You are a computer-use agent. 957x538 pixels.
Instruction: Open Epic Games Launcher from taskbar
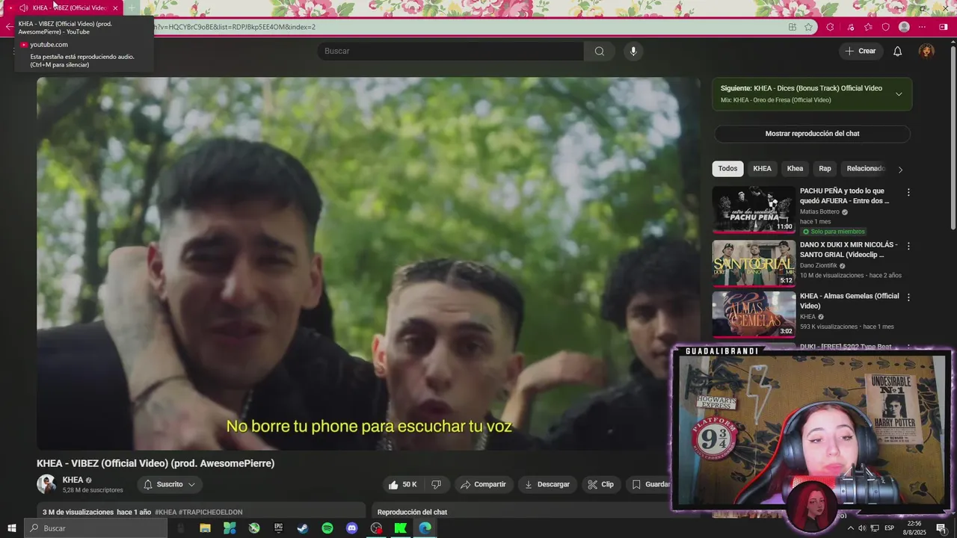coord(278,528)
